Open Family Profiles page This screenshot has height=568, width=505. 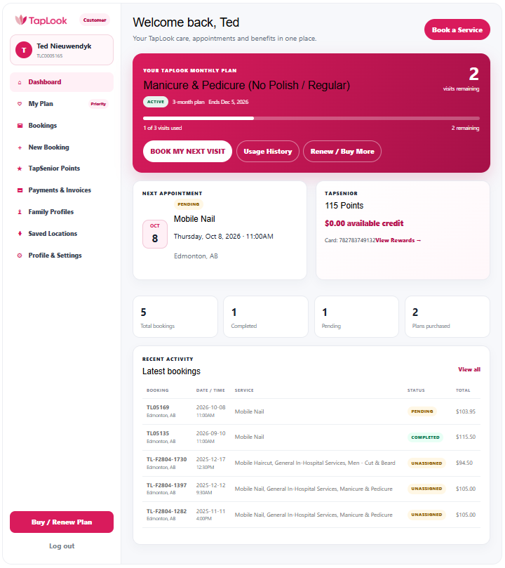62,212
